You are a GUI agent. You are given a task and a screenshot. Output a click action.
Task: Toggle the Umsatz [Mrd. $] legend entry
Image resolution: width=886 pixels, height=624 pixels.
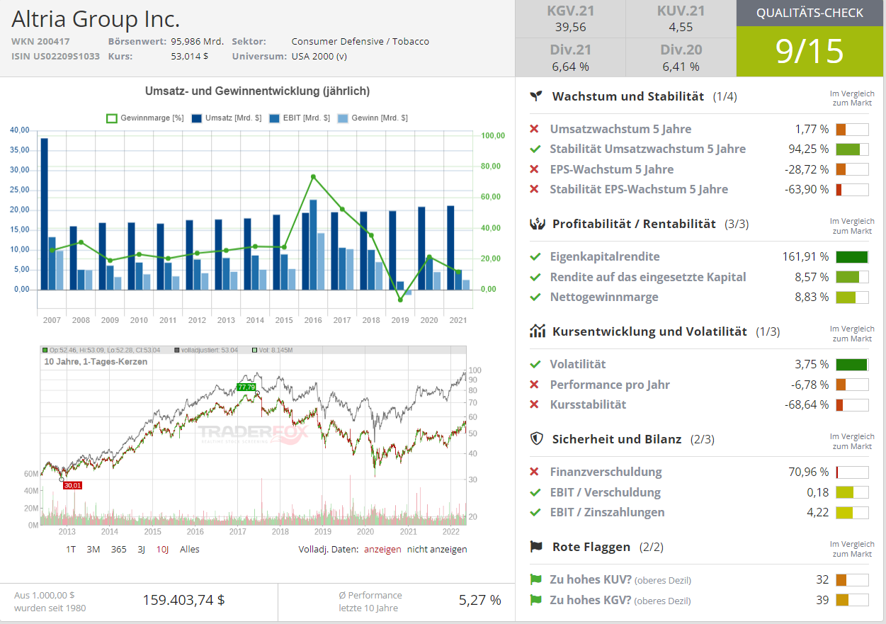(x=227, y=118)
